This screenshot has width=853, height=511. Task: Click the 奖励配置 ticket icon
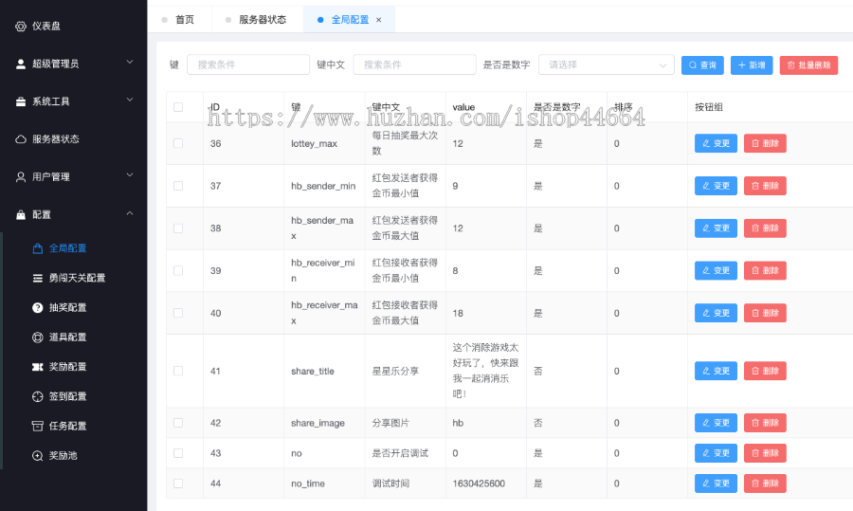[x=38, y=367]
